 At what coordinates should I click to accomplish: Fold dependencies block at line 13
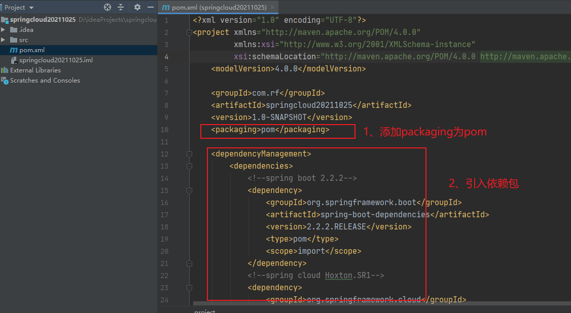click(x=189, y=166)
